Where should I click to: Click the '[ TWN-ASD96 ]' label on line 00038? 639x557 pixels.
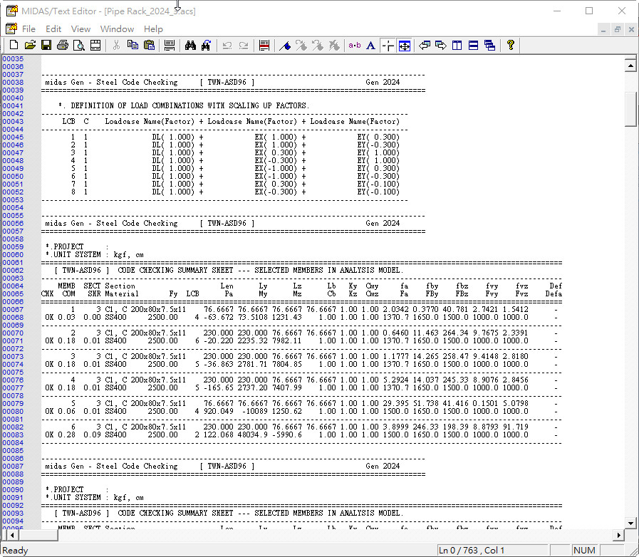click(x=227, y=83)
